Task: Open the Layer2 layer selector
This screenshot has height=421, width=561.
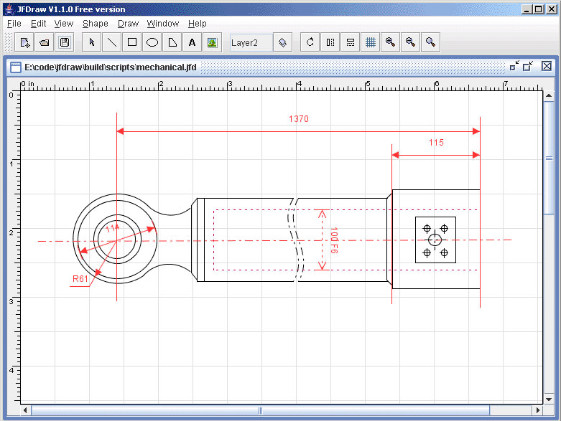Action: tap(251, 42)
